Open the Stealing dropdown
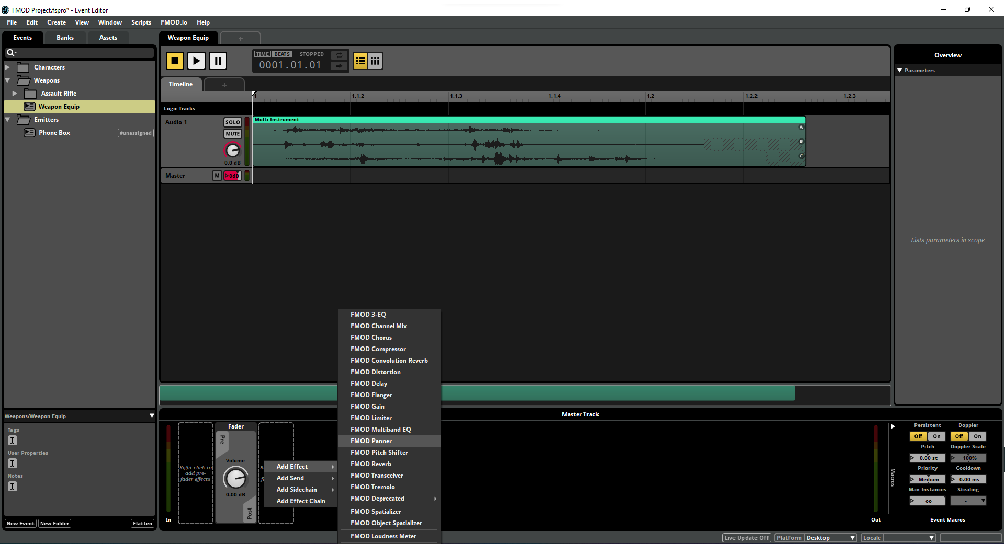 pos(968,501)
